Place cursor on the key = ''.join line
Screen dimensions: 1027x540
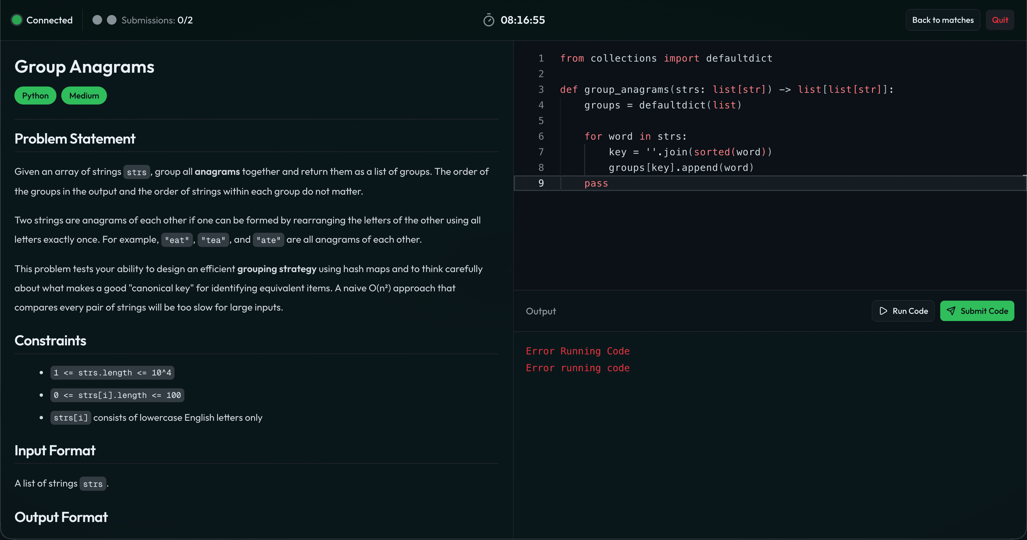tap(690, 152)
